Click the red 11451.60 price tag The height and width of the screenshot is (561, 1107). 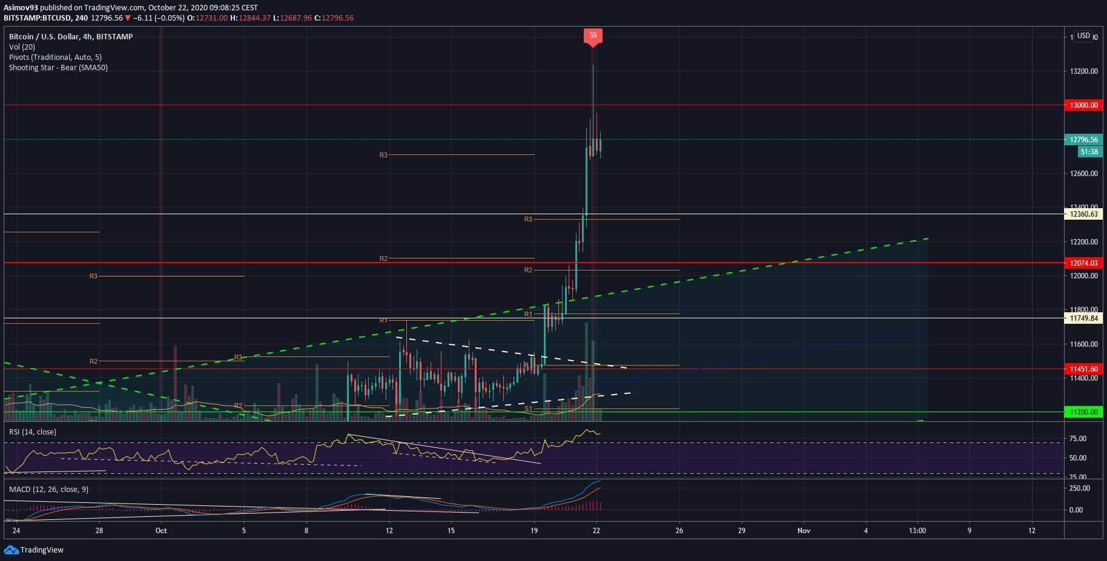(1083, 369)
